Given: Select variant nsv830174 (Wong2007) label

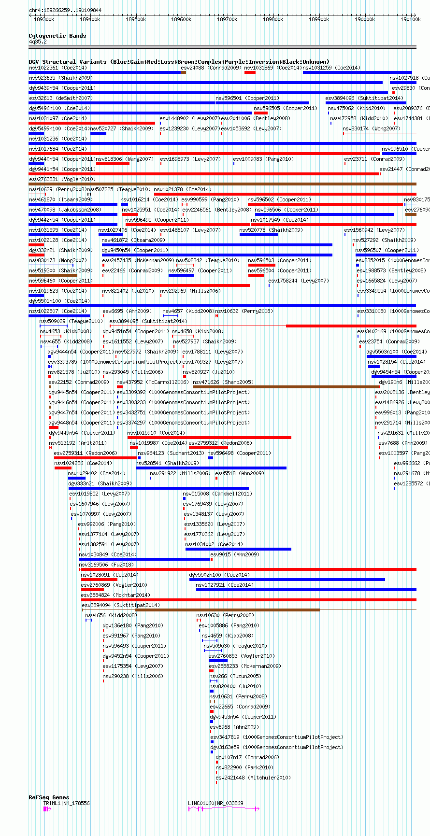Looking at the screenshot, I should click(x=372, y=128).
